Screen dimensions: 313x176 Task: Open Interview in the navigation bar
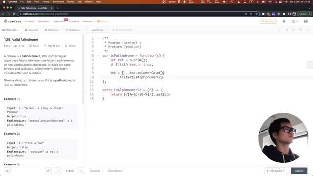[59, 22]
